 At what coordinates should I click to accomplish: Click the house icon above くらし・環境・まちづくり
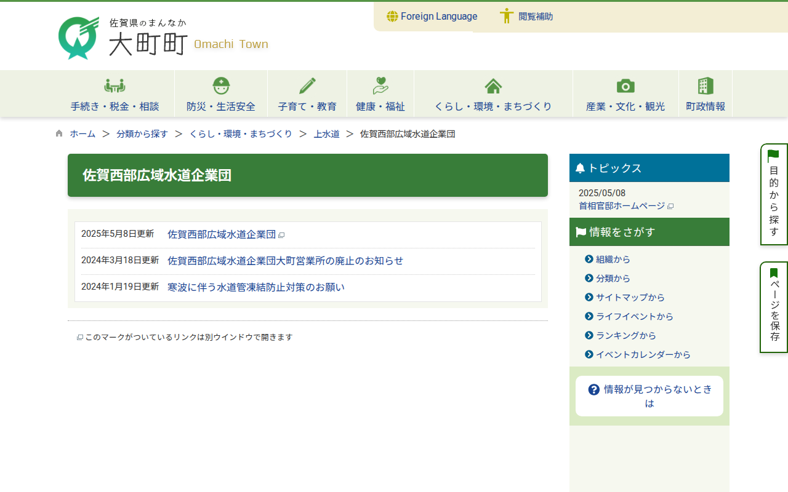pos(493,85)
